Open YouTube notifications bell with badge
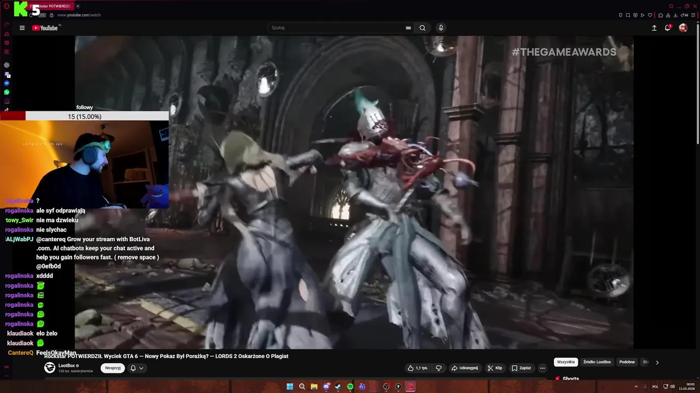The width and height of the screenshot is (700, 393). pyautogui.click(x=668, y=28)
